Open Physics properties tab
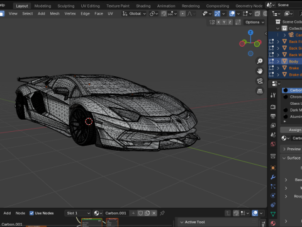 [273, 195]
